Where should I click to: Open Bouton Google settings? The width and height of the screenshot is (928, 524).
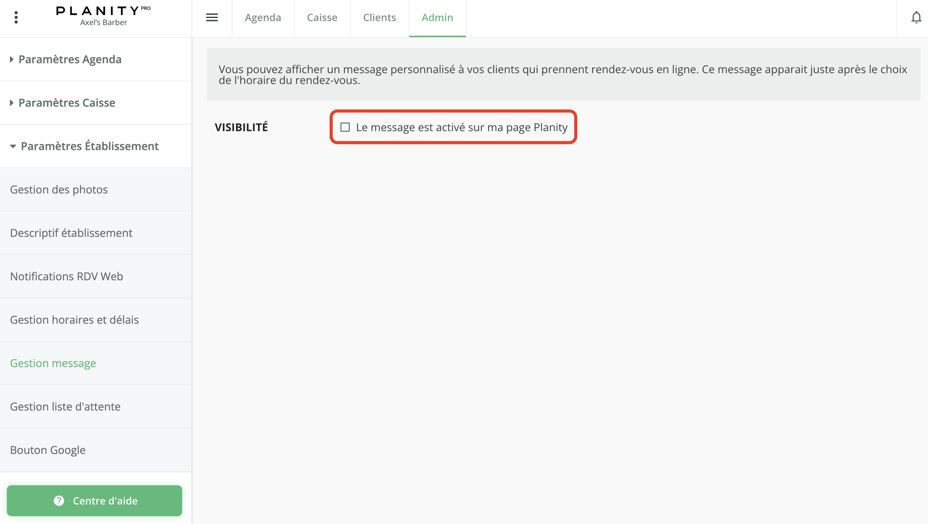pos(47,450)
